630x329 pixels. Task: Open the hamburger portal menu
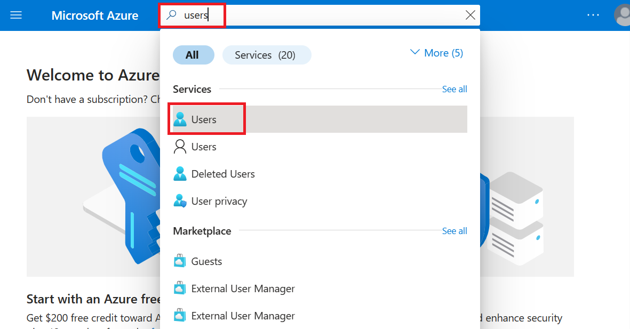(16, 15)
